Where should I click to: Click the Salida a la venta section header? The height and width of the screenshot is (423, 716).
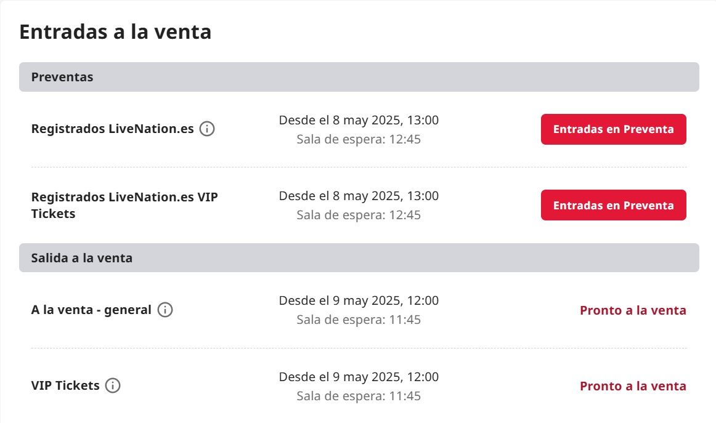tap(359, 258)
